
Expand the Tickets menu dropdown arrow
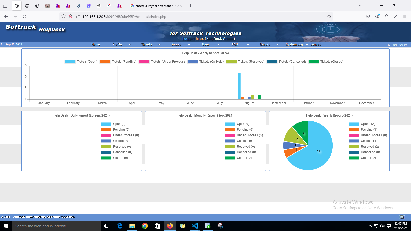159,45
